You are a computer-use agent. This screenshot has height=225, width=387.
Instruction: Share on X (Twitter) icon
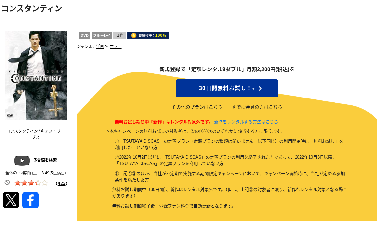[11, 200]
